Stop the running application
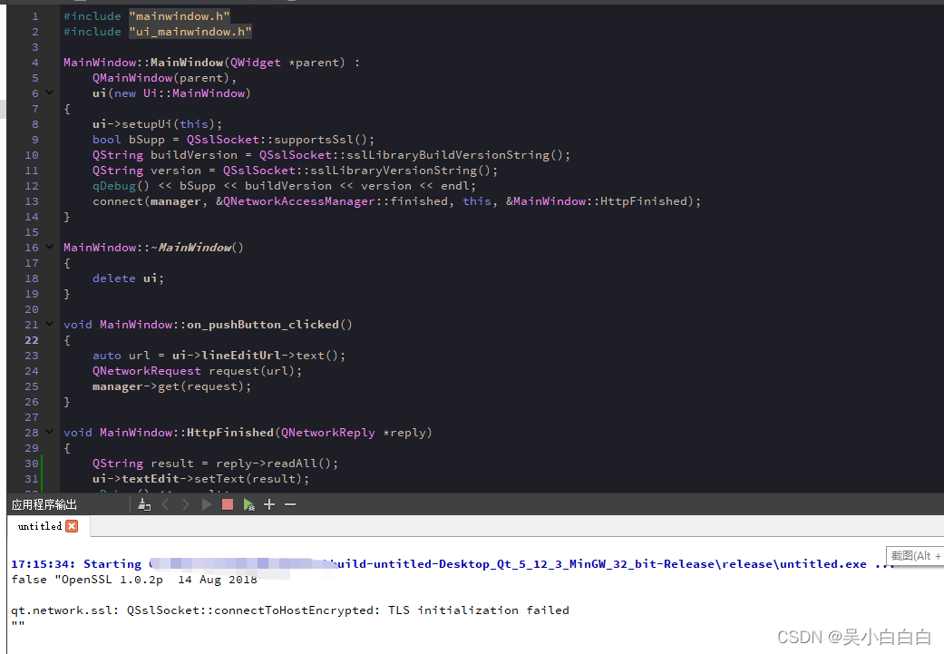944x654 pixels. pyautogui.click(x=227, y=504)
